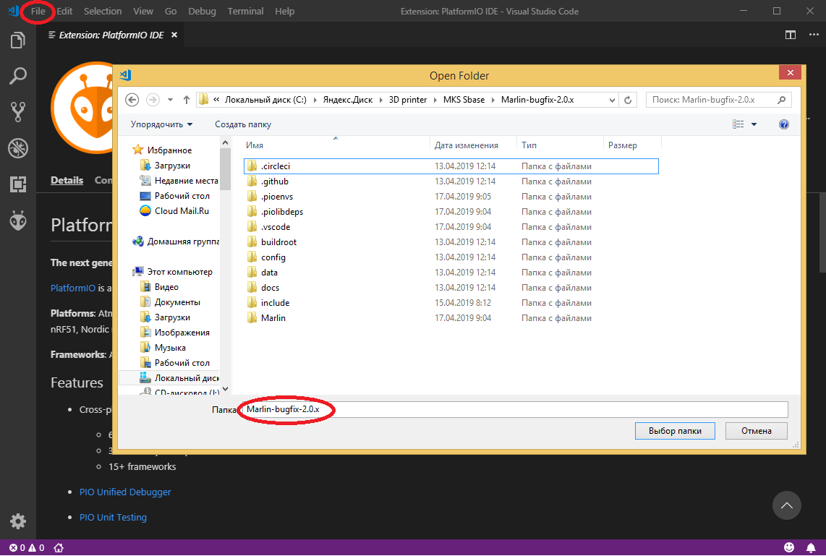Click the search magnifier in the dialog

pos(782,100)
